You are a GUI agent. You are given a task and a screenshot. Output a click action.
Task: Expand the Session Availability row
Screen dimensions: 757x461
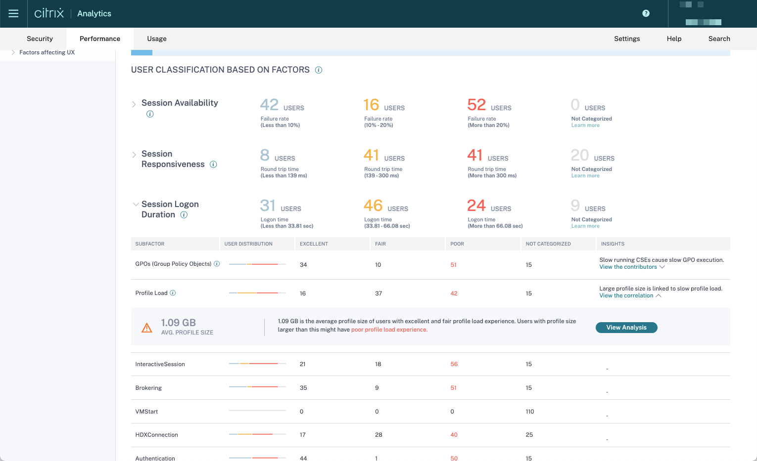point(134,104)
